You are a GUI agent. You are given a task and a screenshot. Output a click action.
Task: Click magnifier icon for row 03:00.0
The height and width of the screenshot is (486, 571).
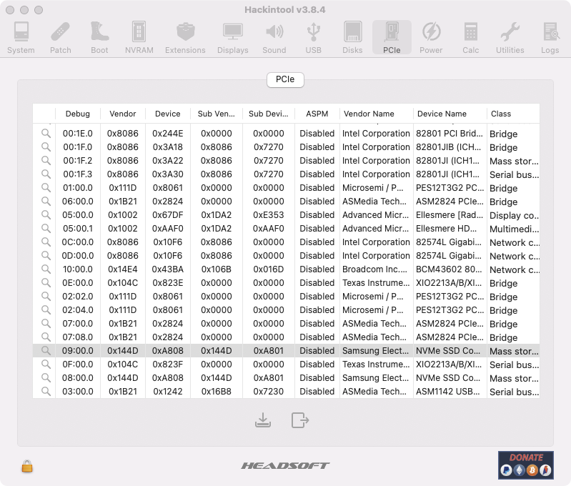tap(46, 391)
